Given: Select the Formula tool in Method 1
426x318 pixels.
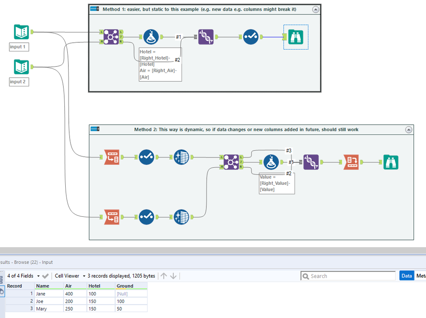Looking at the screenshot, I should (151, 37).
